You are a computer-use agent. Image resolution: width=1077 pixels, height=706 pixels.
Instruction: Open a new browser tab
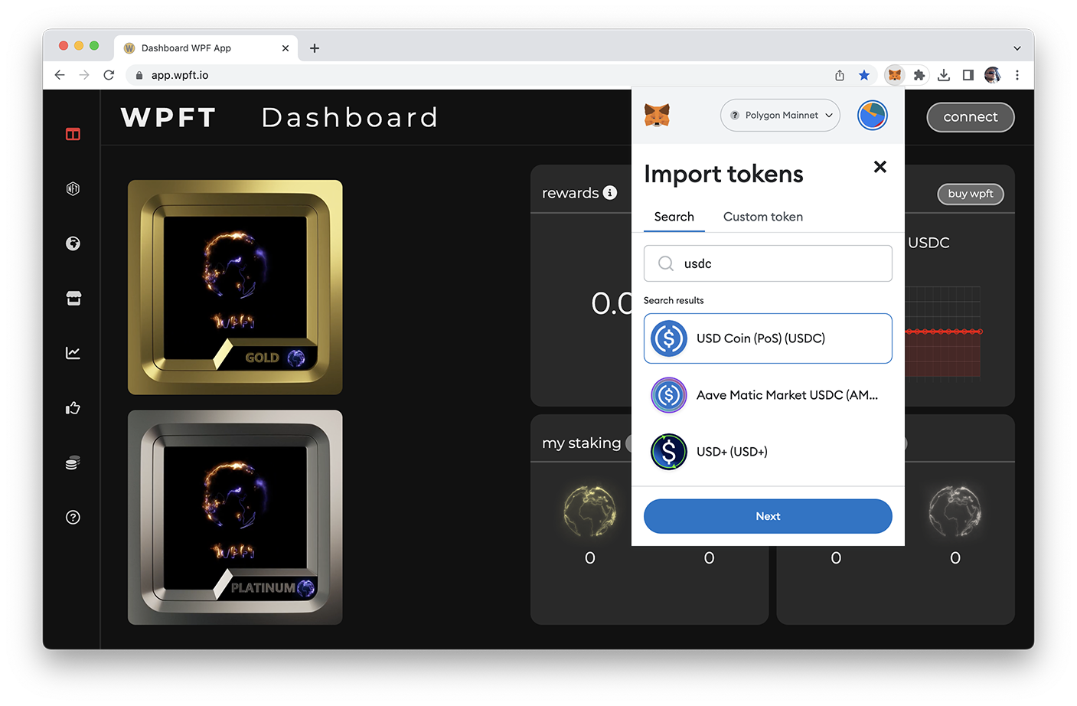[315, 47]
